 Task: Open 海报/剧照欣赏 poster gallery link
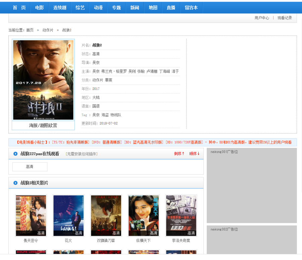point(43,125)
